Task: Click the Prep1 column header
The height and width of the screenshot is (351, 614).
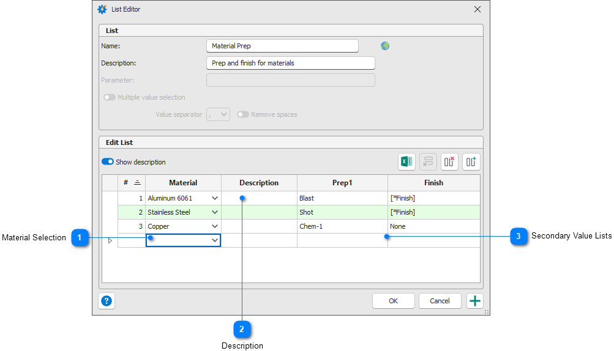Action: (343, 183)
